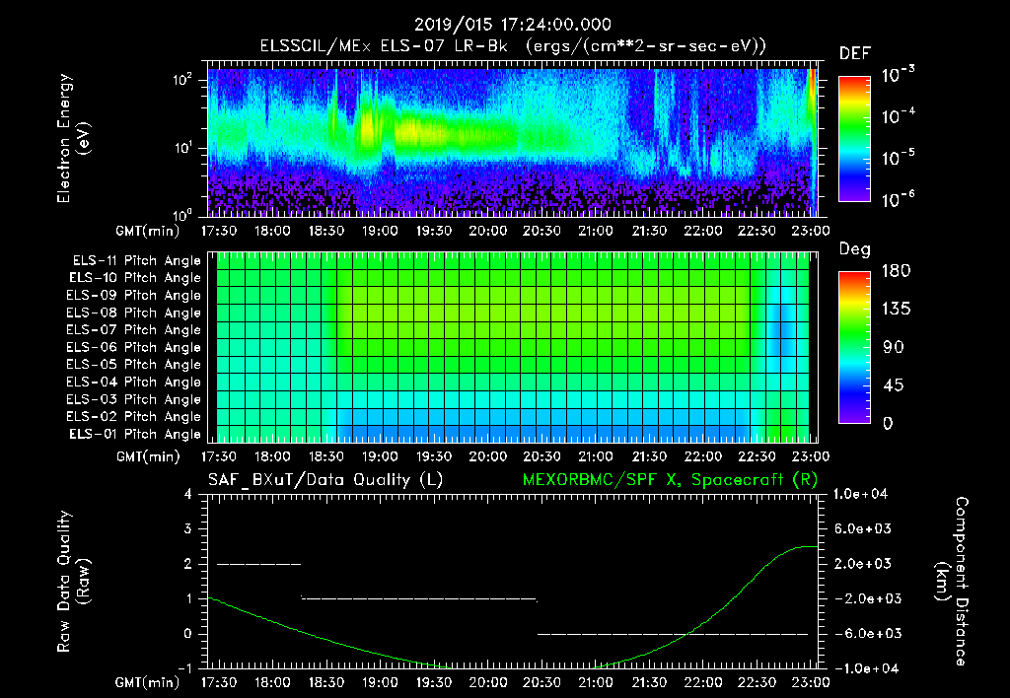This screenshot has height=698, width=1010.
Task: Select the 180 label on Deg colorbar
Action: tap(896, 271)
